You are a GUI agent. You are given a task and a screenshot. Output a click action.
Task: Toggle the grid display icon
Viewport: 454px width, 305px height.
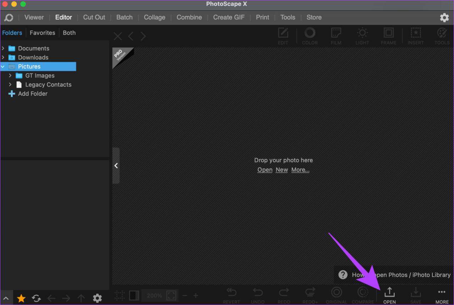click(120, 295)
